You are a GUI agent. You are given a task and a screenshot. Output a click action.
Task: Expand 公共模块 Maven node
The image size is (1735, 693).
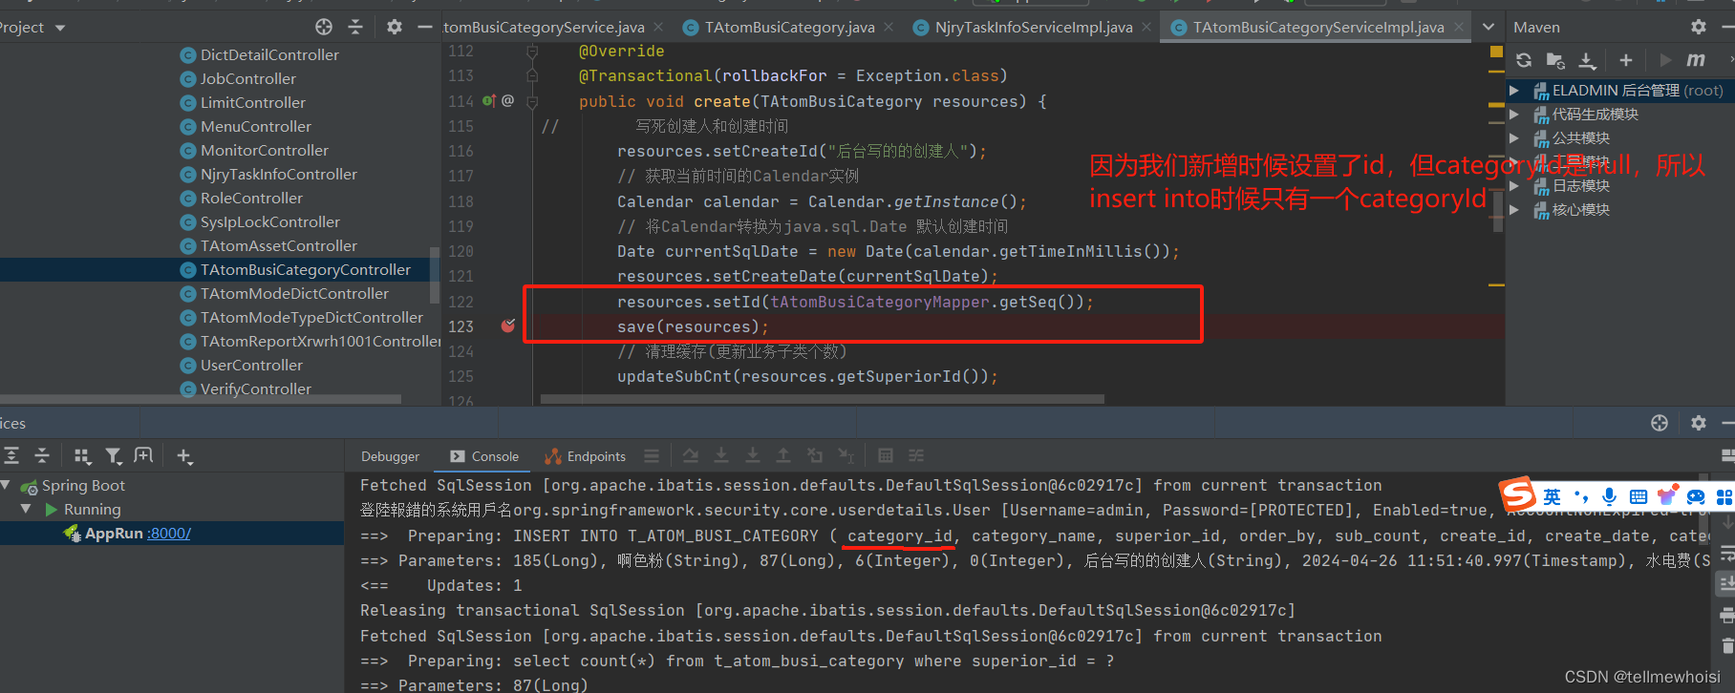click(x=1514, y=137)
